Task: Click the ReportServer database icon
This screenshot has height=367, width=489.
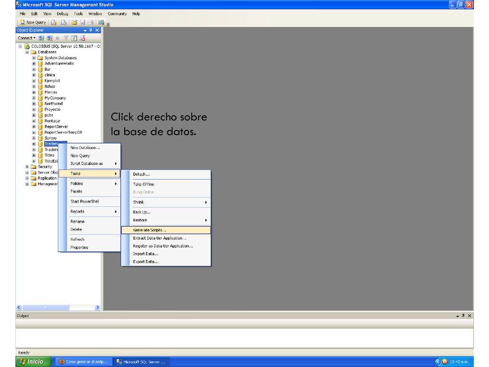Action: pyautogui.click(x=40, y=127)
